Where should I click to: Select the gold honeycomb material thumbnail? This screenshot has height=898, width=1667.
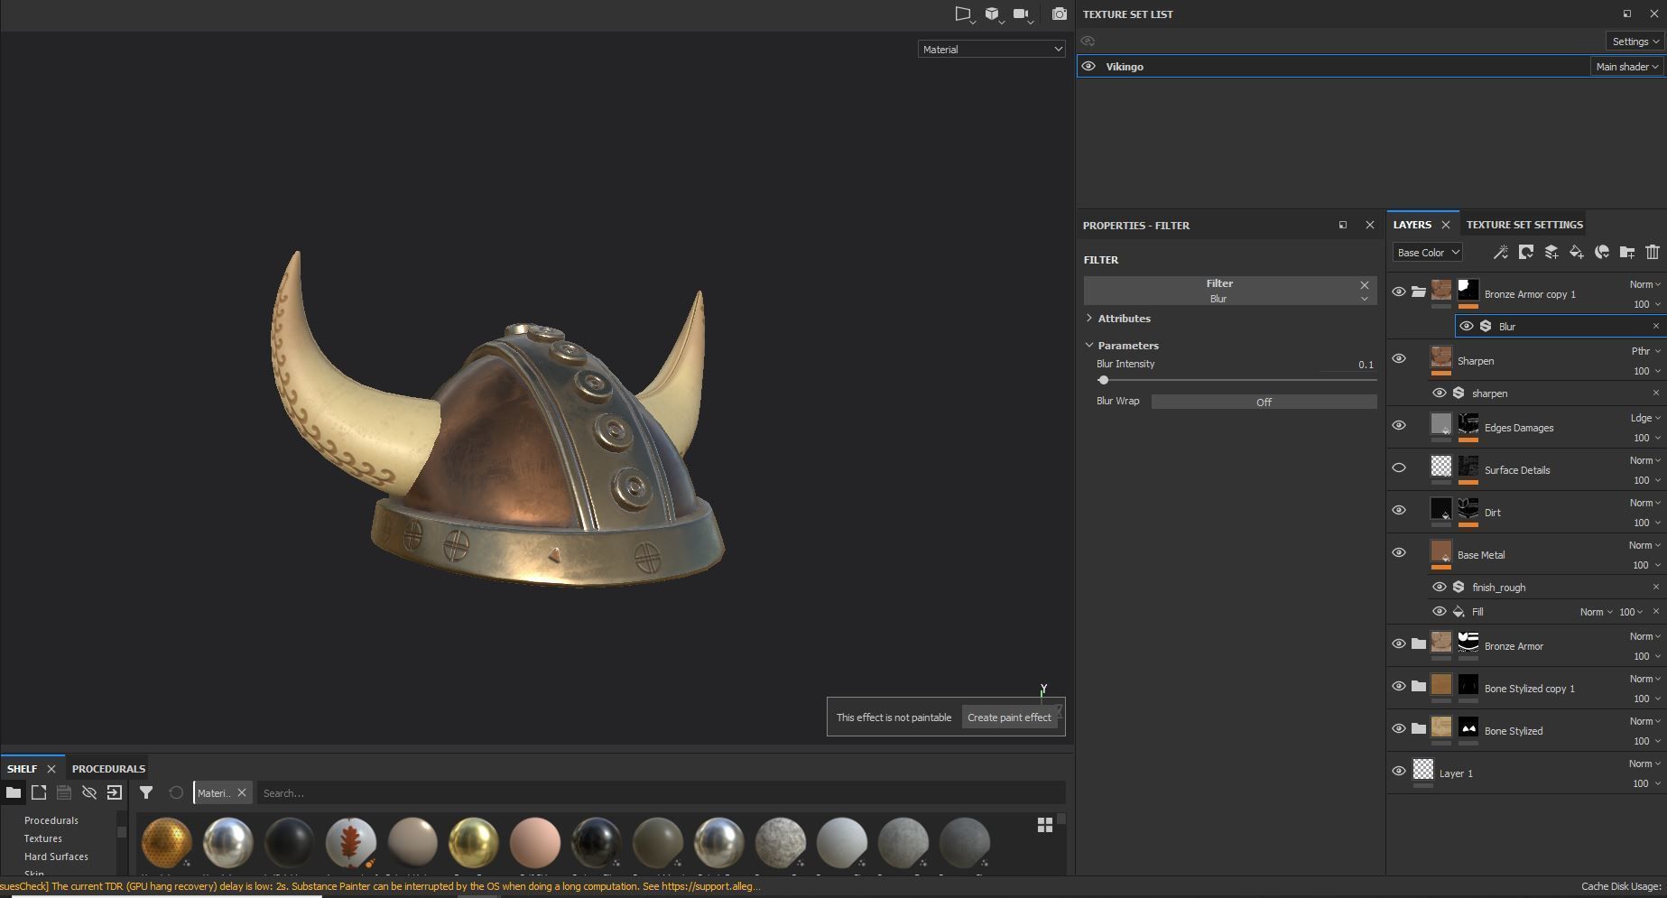pyautogui.click(x=167, y=843)
